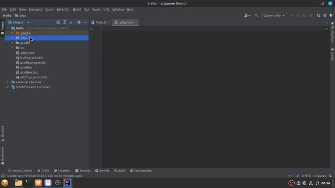Screen dimensions: 335x188
Task: Toggle the Structure side tool window
Action: [x=2, y=133]
